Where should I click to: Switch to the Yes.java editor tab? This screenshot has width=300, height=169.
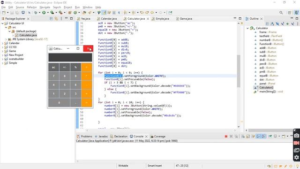(x=83, y=19)
